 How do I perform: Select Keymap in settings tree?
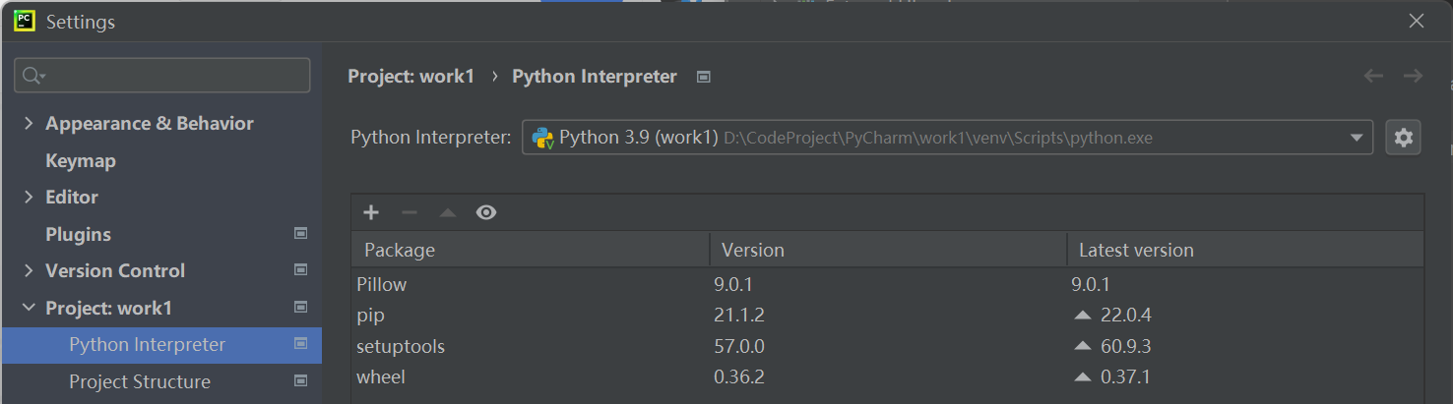[81, 160]
